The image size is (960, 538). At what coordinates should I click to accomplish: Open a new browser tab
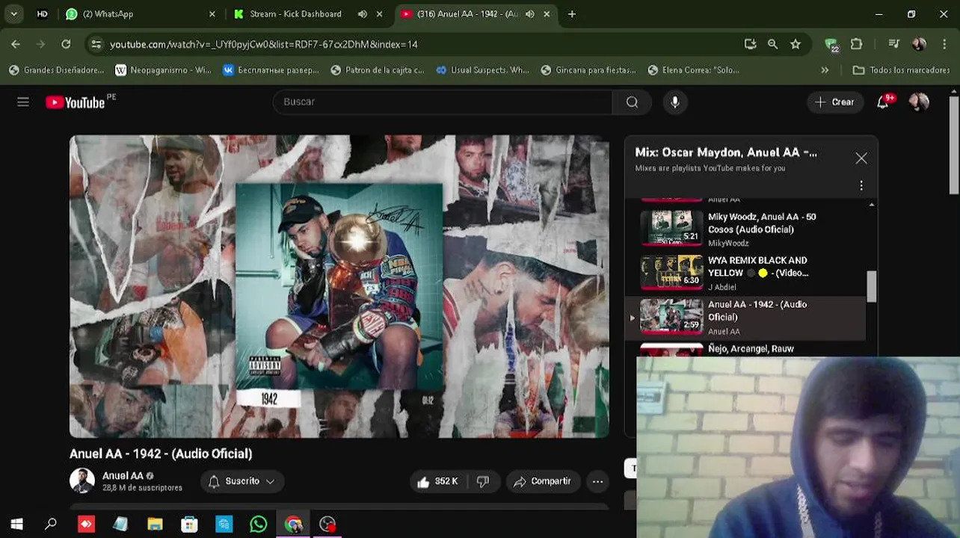tap(572, 13)
